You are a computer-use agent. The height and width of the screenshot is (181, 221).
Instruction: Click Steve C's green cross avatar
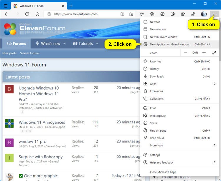tap(9, 123)
